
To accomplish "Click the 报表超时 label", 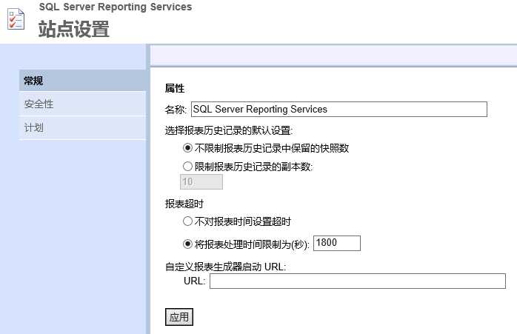I will (184, 204).
